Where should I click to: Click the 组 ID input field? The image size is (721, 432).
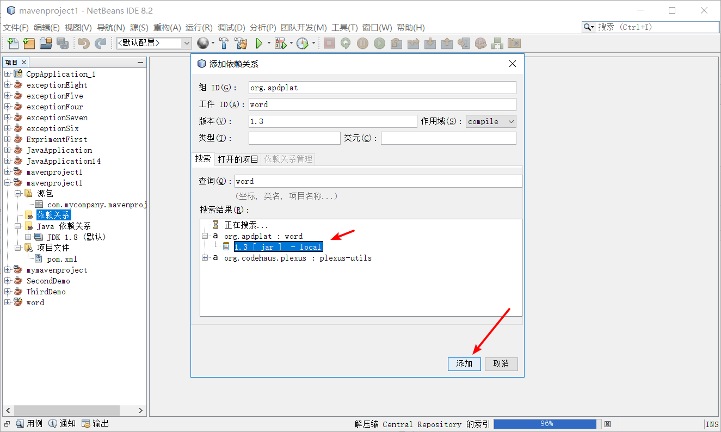coord(382,88)
